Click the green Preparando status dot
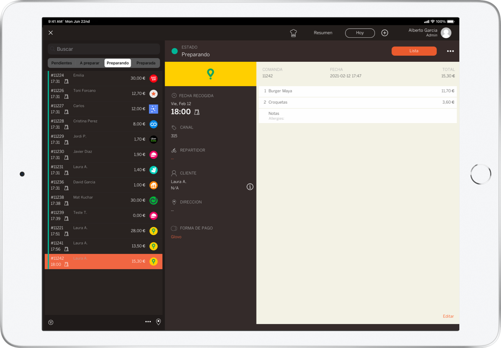 175,51
